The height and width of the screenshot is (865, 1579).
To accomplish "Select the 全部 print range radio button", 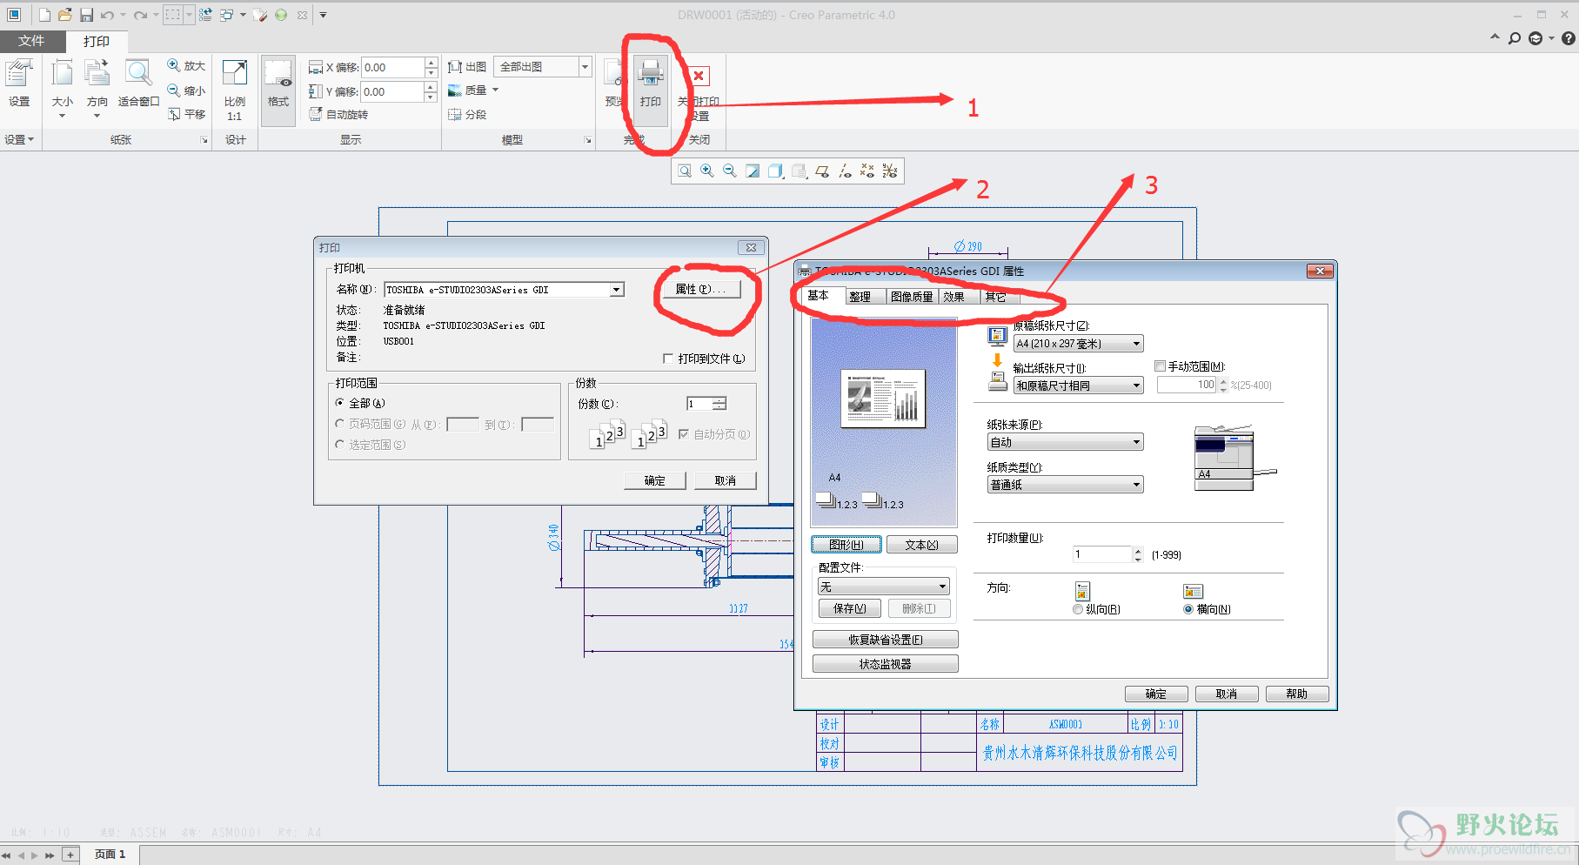I will (x=339, y=403).
